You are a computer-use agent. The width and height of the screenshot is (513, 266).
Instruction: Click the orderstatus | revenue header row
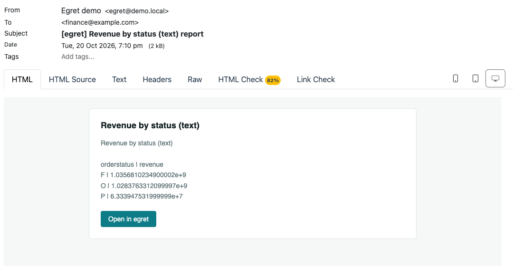pyautogui.click(x=132, y=164)
